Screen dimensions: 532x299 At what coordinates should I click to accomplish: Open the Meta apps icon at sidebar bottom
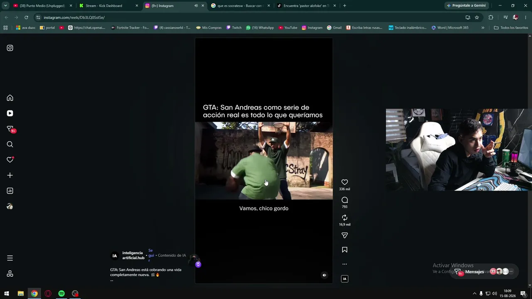pos(10,274)
